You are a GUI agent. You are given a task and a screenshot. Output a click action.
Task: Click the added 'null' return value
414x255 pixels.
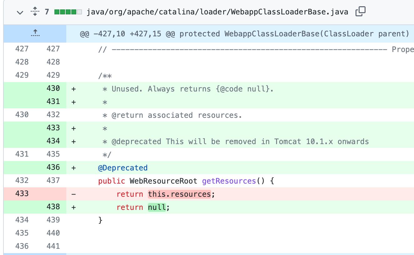click(x=157, y=207)
